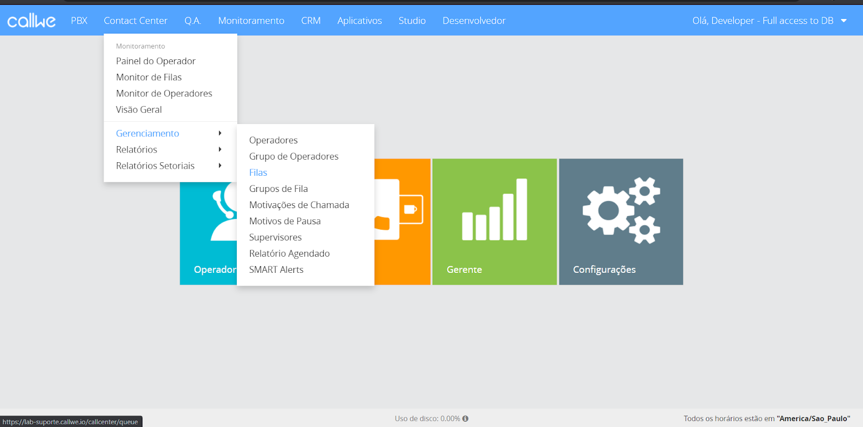Select Relatório Agendado option
The width and height of the screenshot is (863, 427).
pos(289,253)
